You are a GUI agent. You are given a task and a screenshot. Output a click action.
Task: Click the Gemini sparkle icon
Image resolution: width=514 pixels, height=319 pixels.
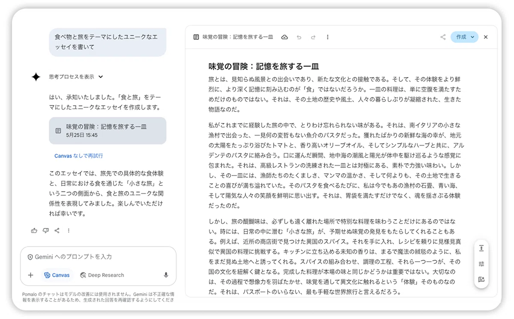coord(36,77)
